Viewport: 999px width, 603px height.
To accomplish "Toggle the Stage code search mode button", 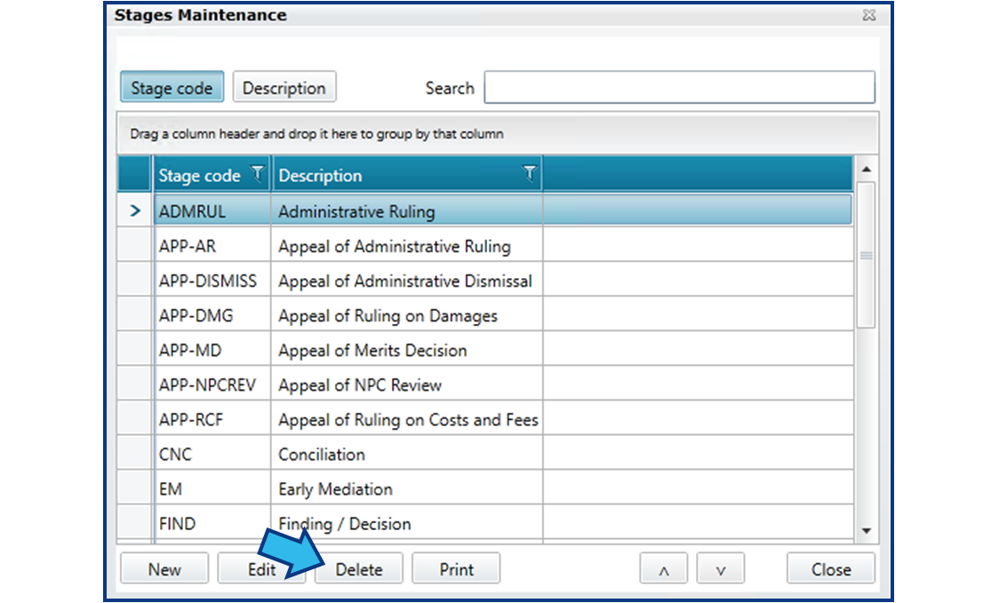I will (x=172, y=87).
